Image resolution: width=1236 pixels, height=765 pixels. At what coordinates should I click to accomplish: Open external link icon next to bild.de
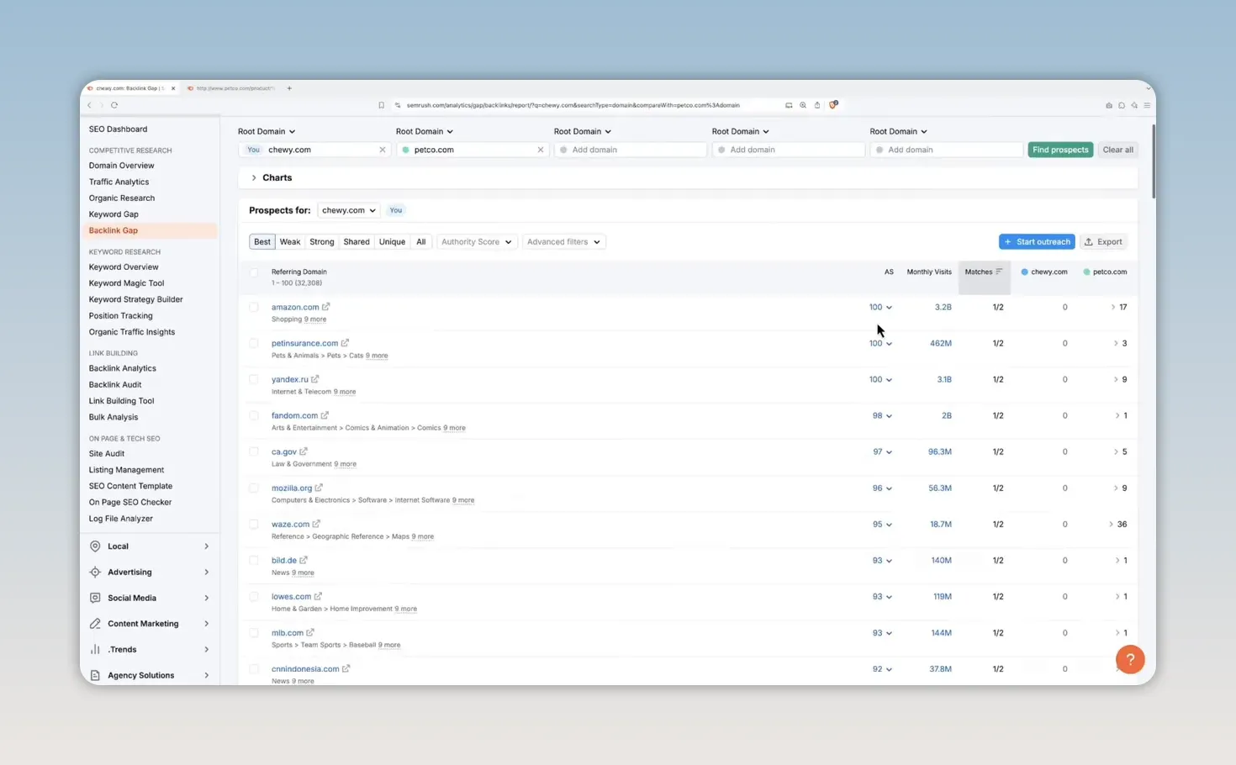[x=304, y=560]
